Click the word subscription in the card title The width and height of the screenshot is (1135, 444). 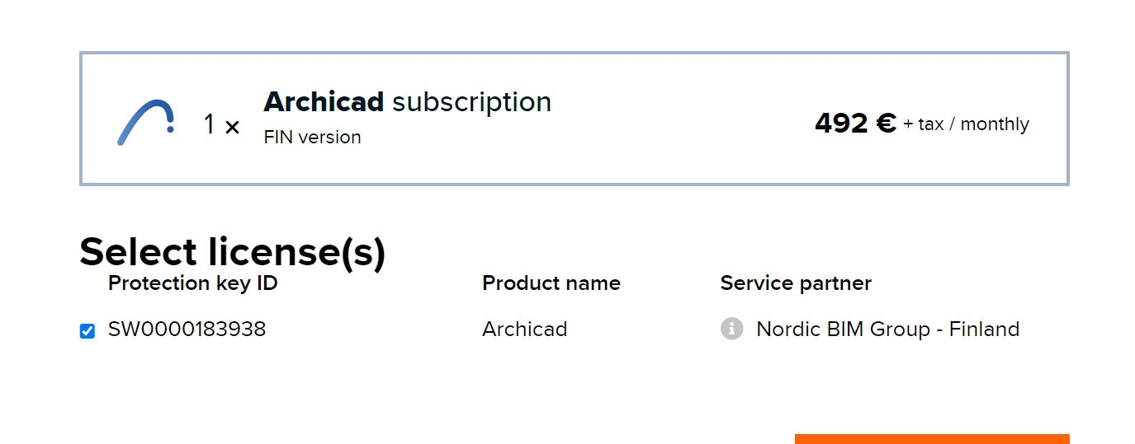click(471, 102)
